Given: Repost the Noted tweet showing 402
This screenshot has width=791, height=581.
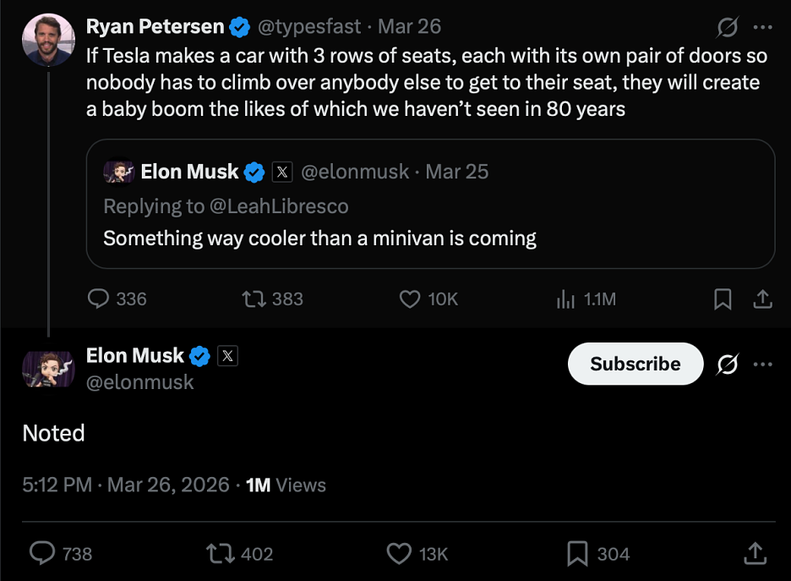Looking at the screenshot, I should tap(220, 553).
